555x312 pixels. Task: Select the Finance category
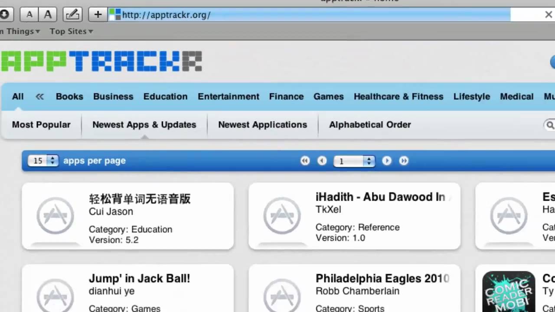[x=286, y=97]
